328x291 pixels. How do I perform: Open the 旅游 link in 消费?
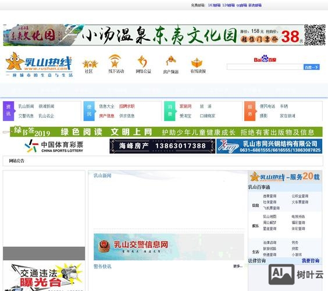pyautogui.click(x=206, y=107)
